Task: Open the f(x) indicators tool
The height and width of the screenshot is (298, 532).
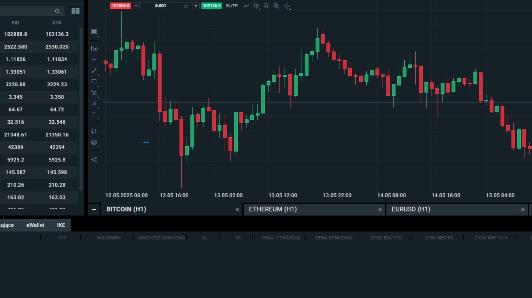Action: click(94, 49)
